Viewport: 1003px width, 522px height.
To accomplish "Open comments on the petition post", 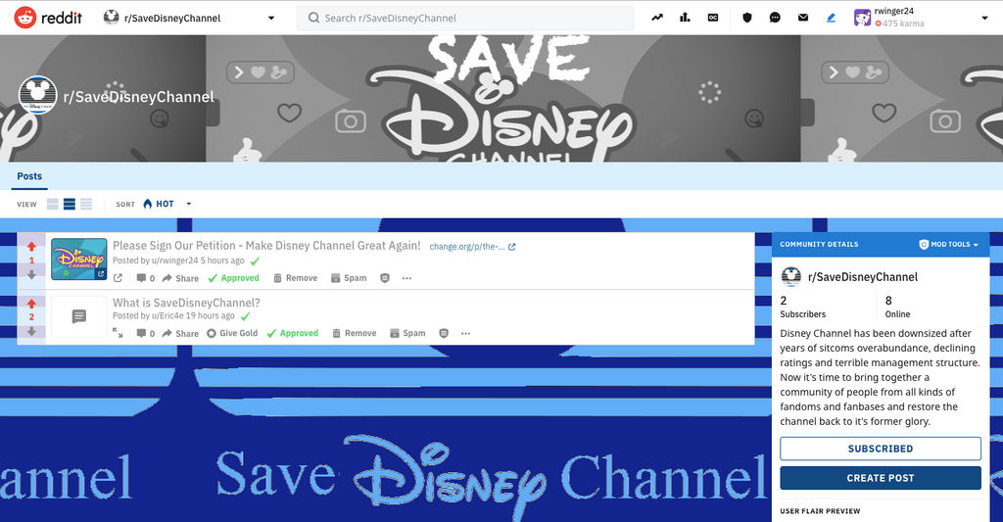I will click(145, 278).
